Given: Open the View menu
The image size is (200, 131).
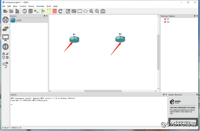Looking at the screenshot, I should [x=15, y=6].
